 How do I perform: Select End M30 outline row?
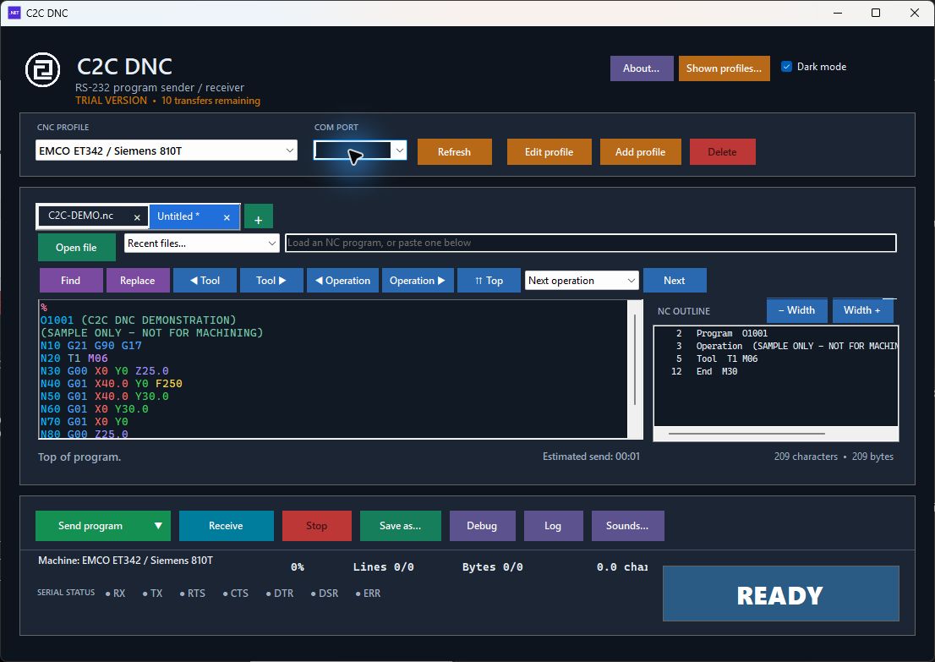click(x=775, y=371)
